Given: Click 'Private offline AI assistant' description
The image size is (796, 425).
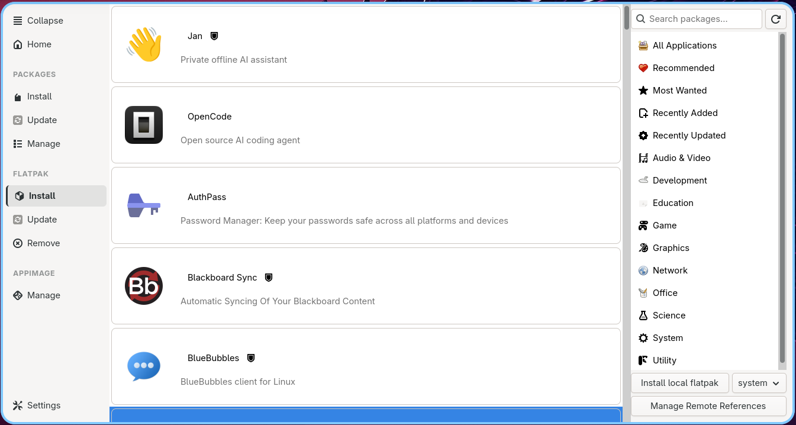Looking at the screenshot, I should coord(234,60).
